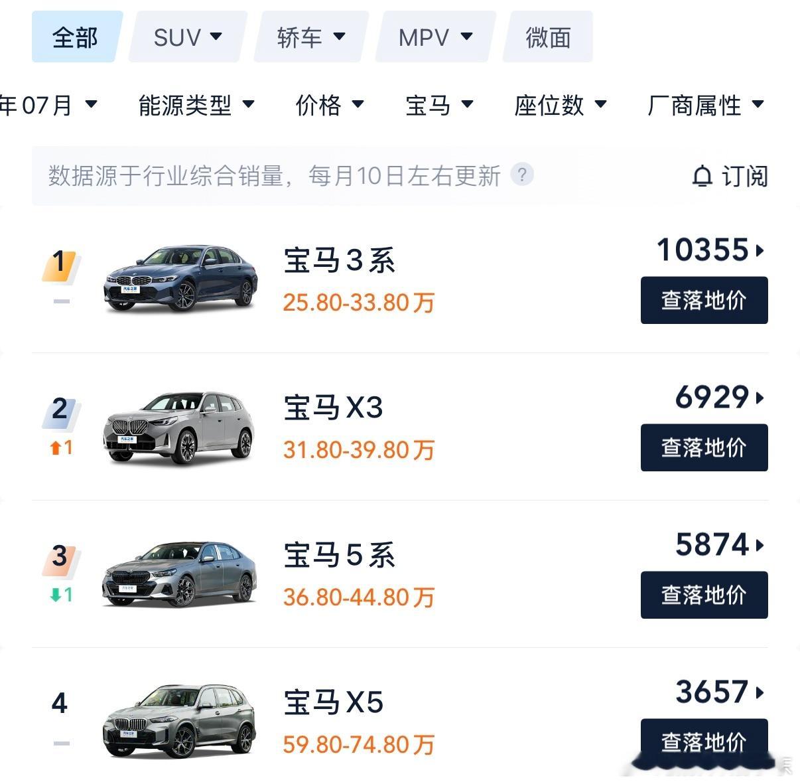The image size is (800, 784).
Task: Open the 宝马X5 model title
Action: (334, 702)
